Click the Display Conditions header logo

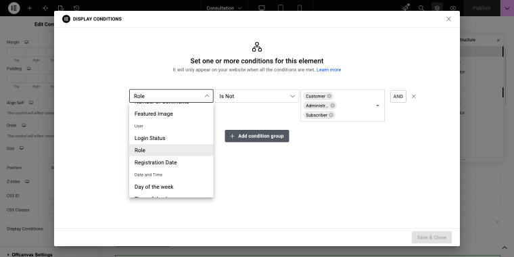pyautogui.click(x=66, y=19)
